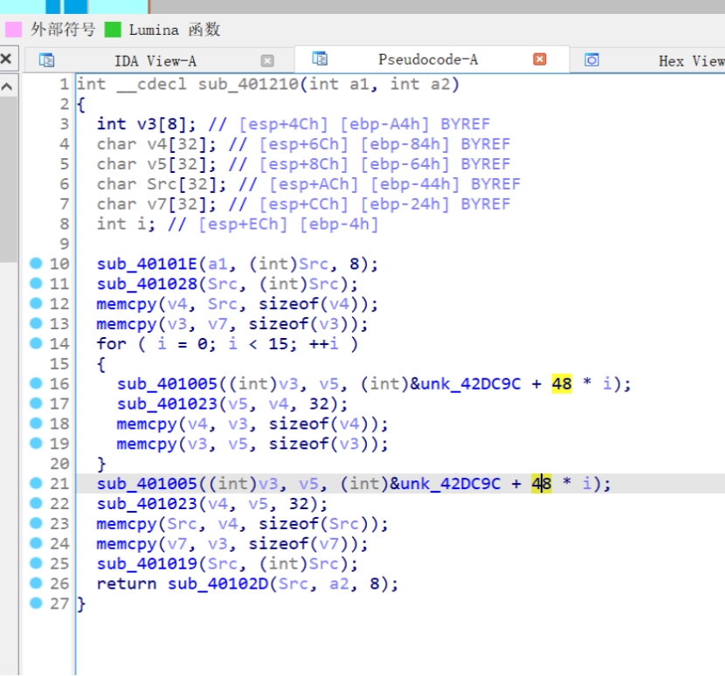This screenshot has height=676, width=725.
Task: Click sub_401023 on line 22
Action: [x=147, y=504]
